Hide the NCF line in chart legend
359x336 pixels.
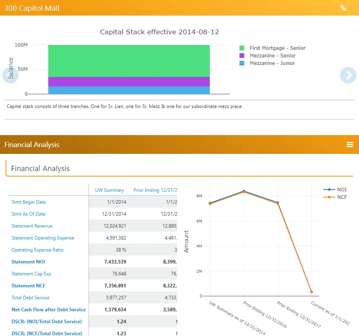click(335, 197)
